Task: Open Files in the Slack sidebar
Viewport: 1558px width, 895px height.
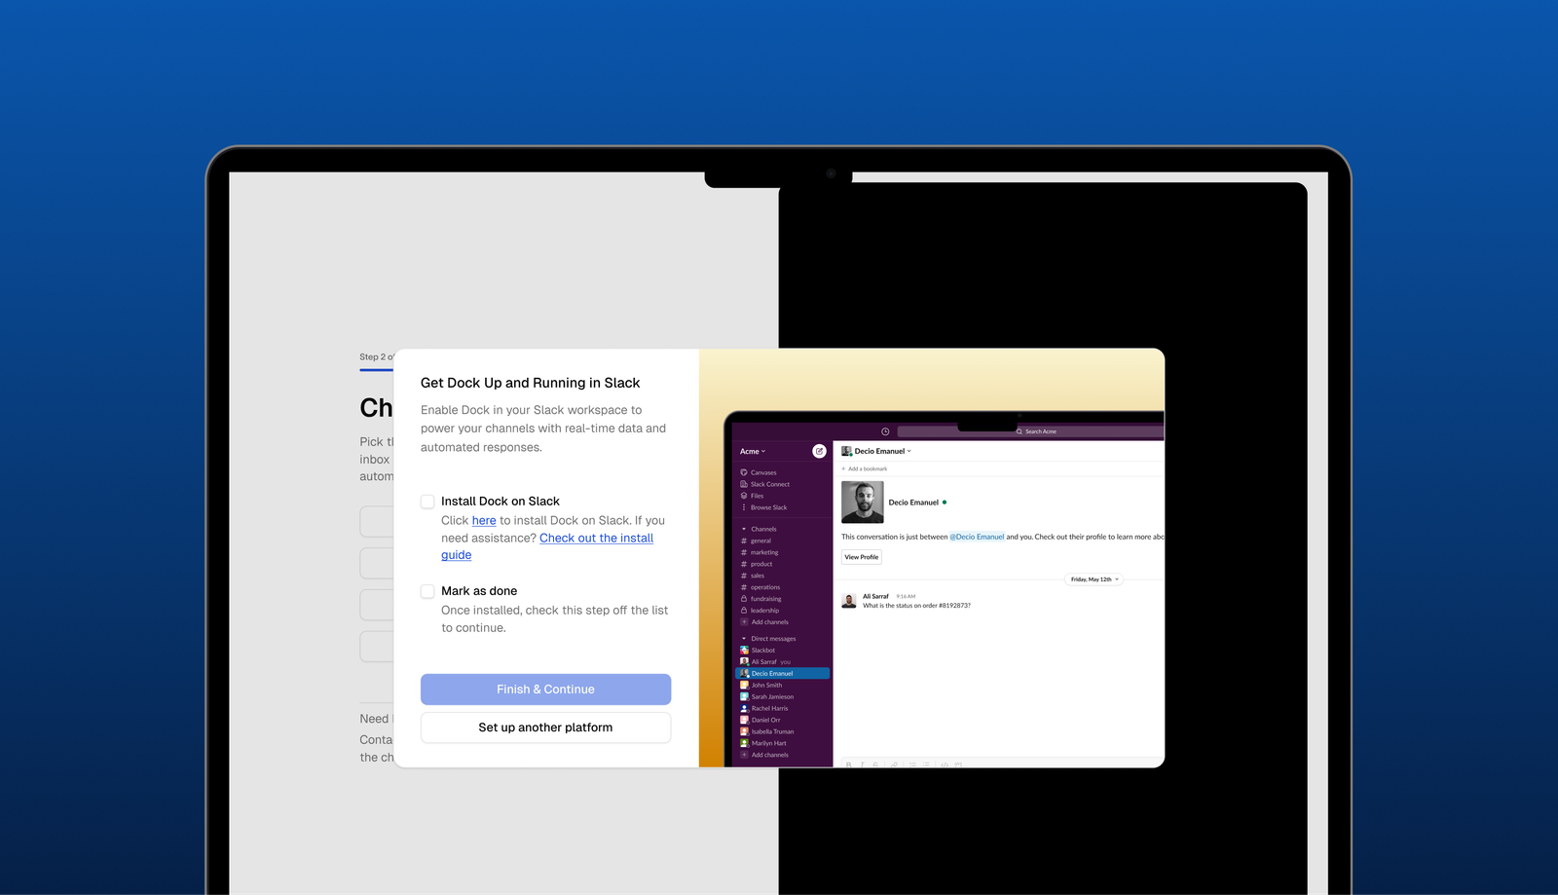Action: [x=752, y=496]
